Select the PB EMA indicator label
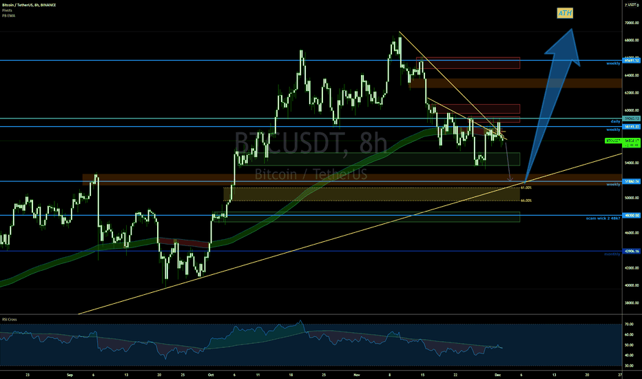 (x=8, y=16)
